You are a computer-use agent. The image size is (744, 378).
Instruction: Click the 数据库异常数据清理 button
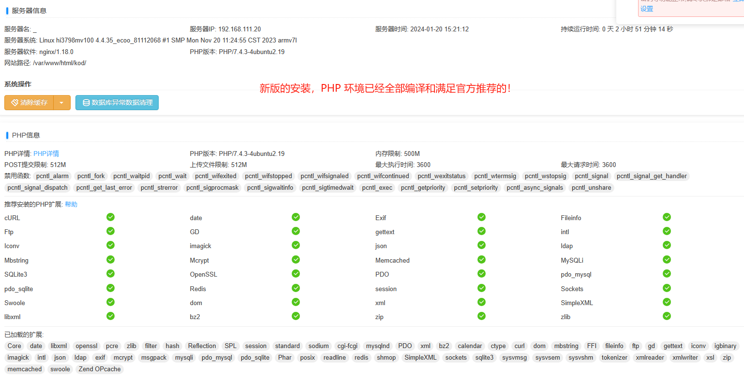[117, 103]
